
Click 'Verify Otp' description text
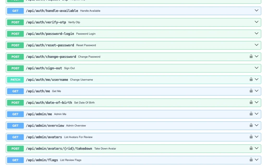74,22
